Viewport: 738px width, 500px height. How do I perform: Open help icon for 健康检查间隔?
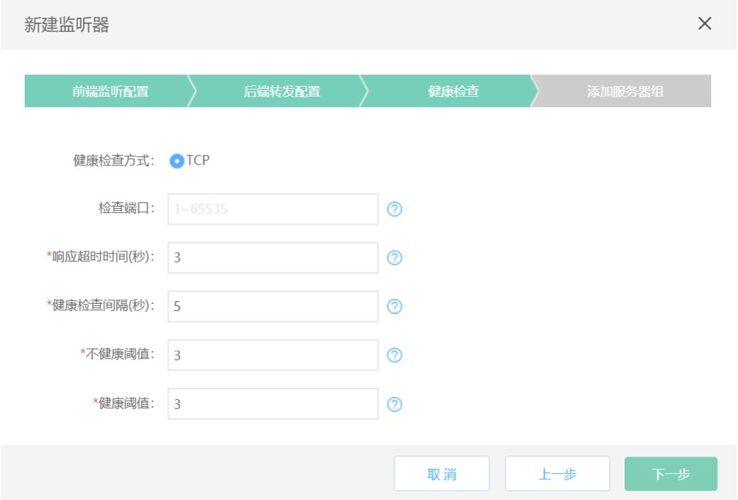pyautogui.click(x=395, y=306)
